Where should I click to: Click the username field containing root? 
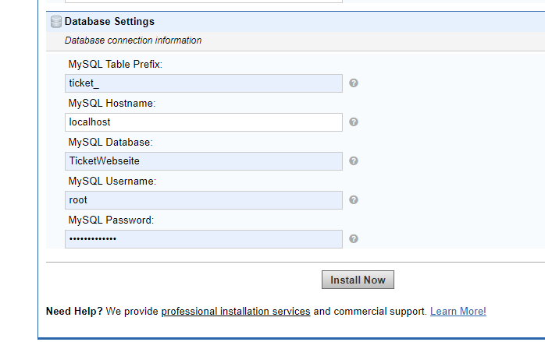pos(204,200)
